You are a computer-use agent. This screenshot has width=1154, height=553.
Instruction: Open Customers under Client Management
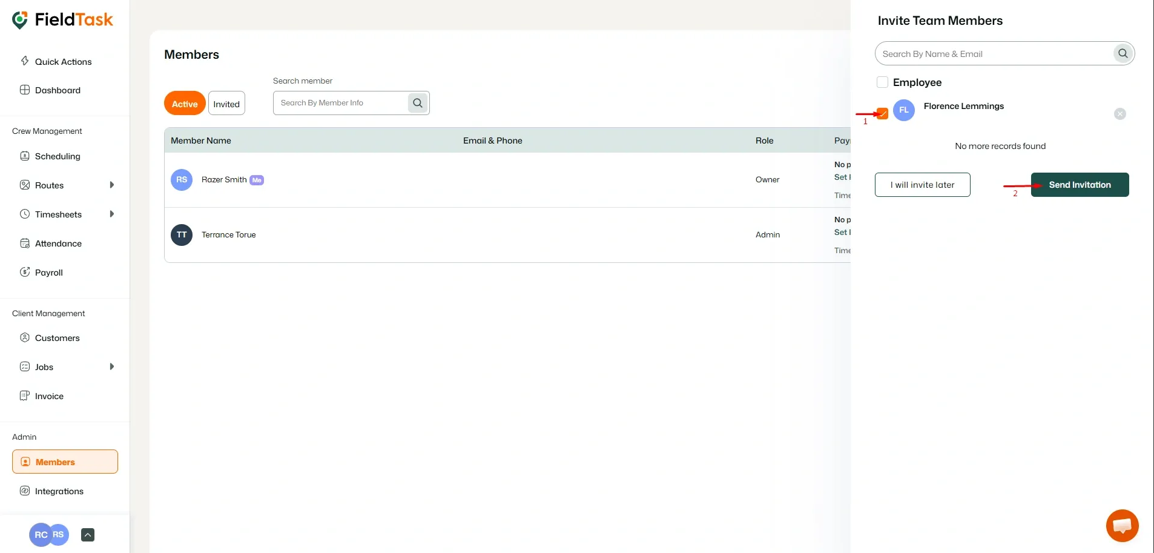pos(56,337)
